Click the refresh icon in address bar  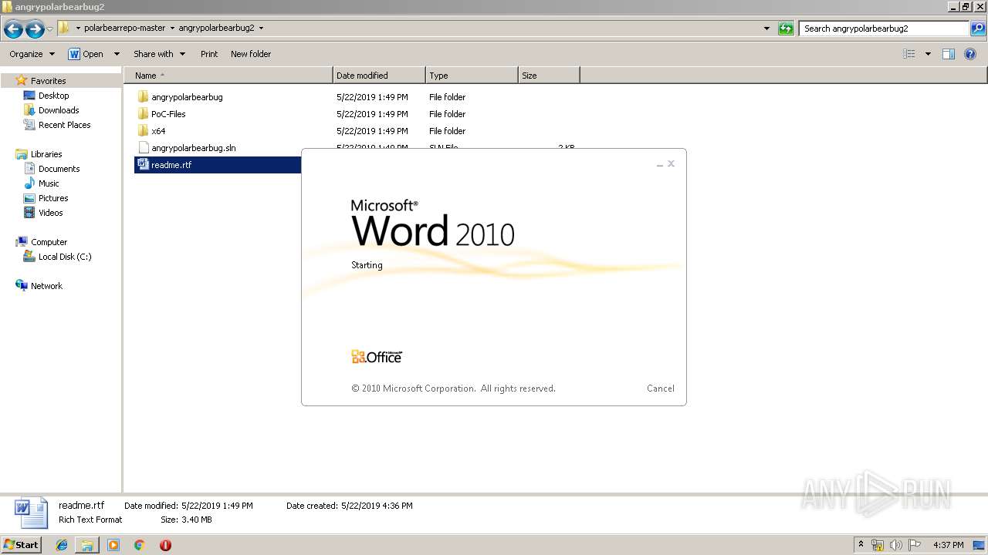pos(786,29)
